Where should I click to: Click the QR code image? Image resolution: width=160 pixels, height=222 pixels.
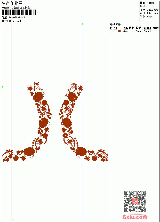click(x=135, y=201)
